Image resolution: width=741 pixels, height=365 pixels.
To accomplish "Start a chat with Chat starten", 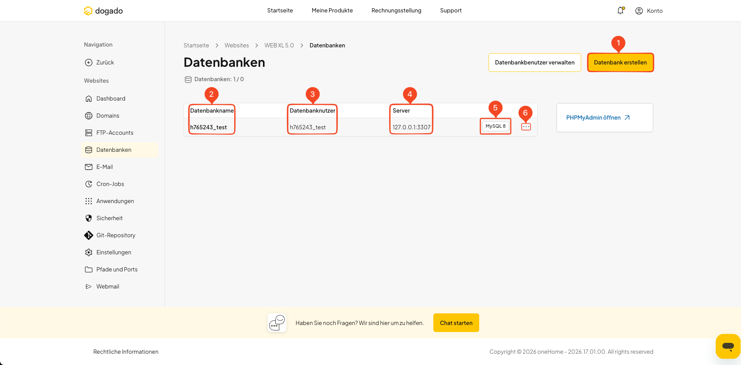I will [x=456, y=323].
